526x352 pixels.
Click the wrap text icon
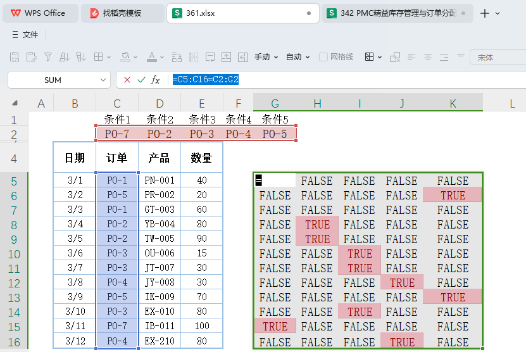click(x=210, y=57)
